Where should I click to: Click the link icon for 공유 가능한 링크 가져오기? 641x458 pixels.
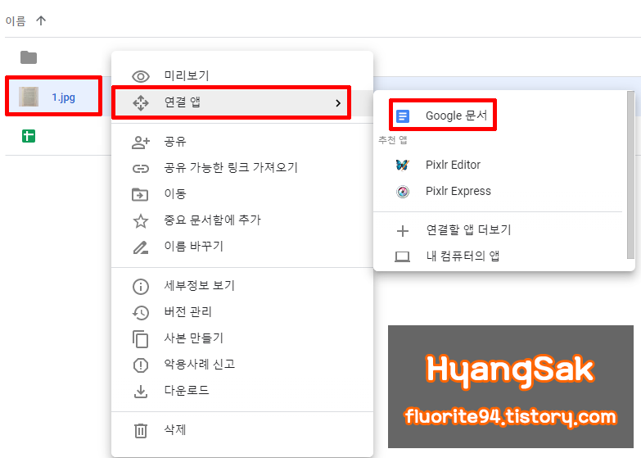pos(141,169)
